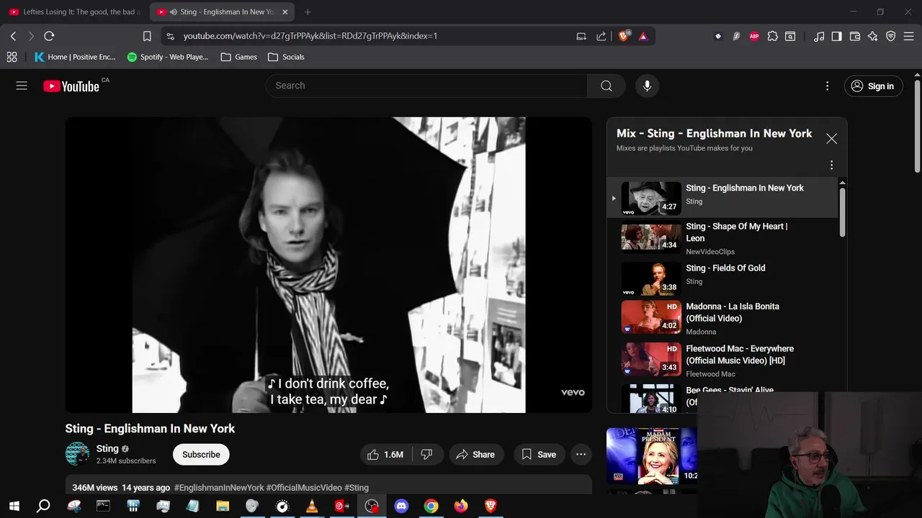922x518 pixels.
Task: Close the Mix playlist panel
Action: click(831, 139)
